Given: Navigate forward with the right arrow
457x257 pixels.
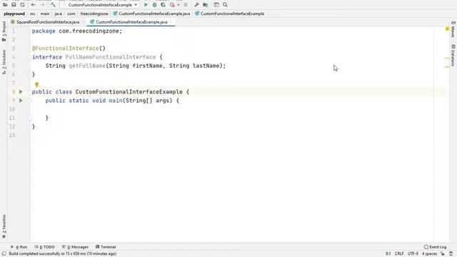Looking at the screenshot, I should point(42,5).
